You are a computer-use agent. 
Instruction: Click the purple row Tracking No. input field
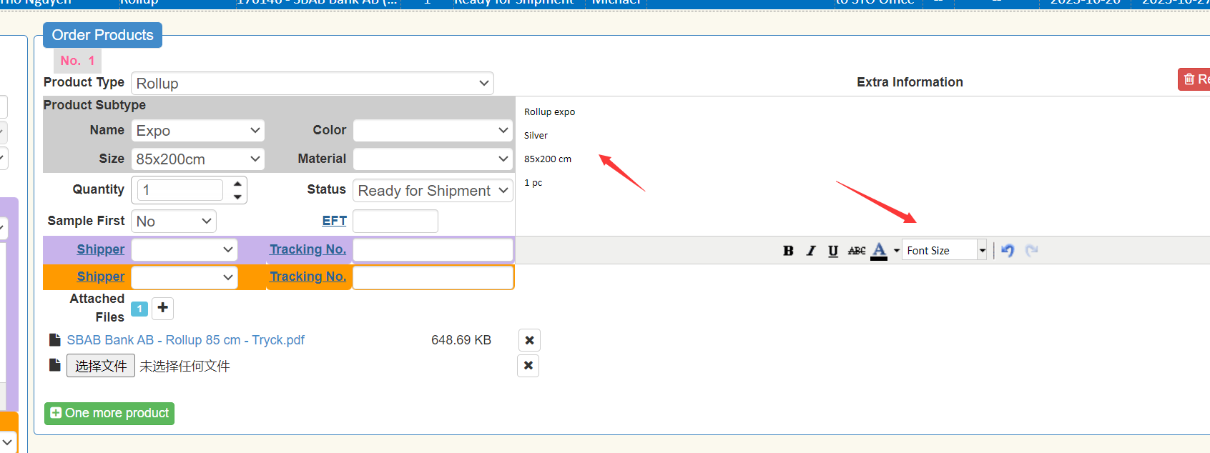pos(433,249)
